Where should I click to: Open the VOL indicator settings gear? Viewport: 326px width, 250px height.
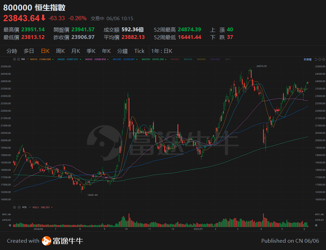click(x=15, y=207)
